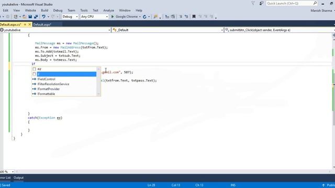335x188 pixels.
Task: Close the Default.aspx.cs tab
Action: pos(30,25)
